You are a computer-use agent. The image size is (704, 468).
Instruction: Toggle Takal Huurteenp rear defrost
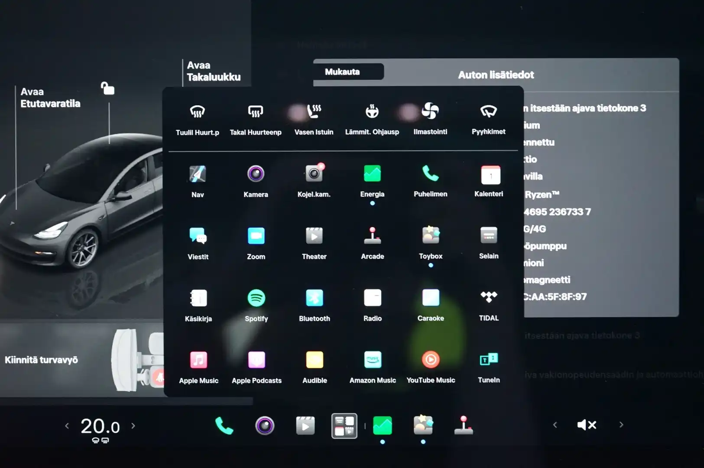(x=256, y=120)
